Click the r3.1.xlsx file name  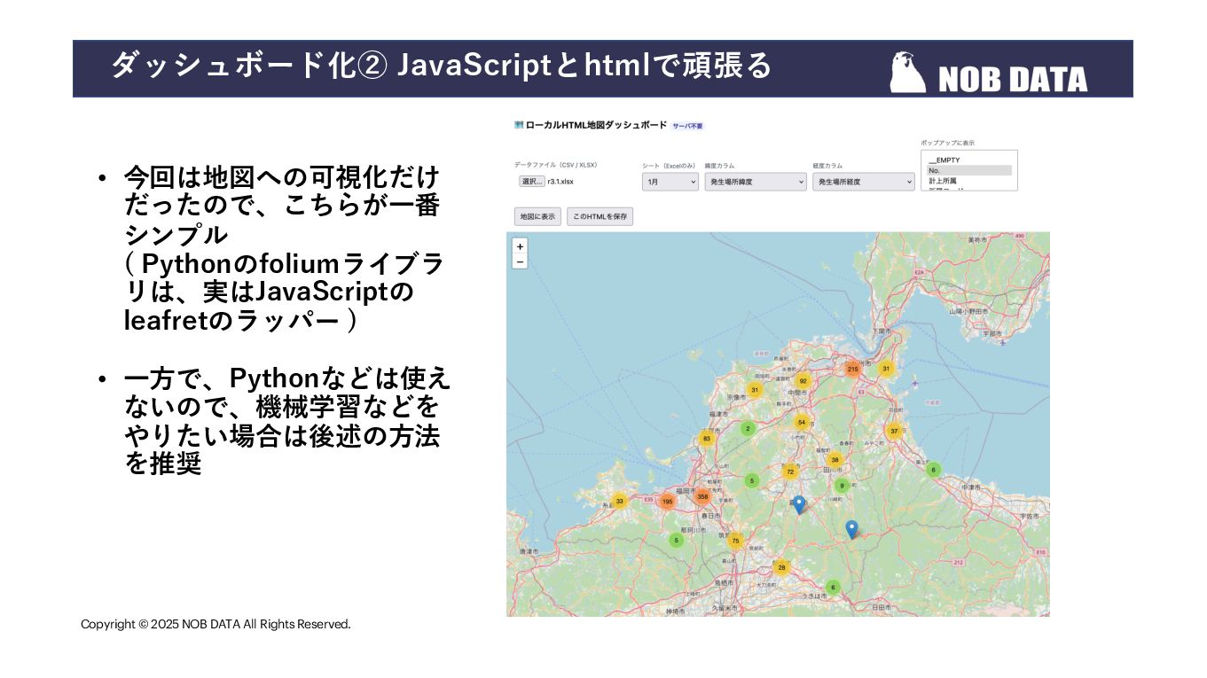point(560,181)
